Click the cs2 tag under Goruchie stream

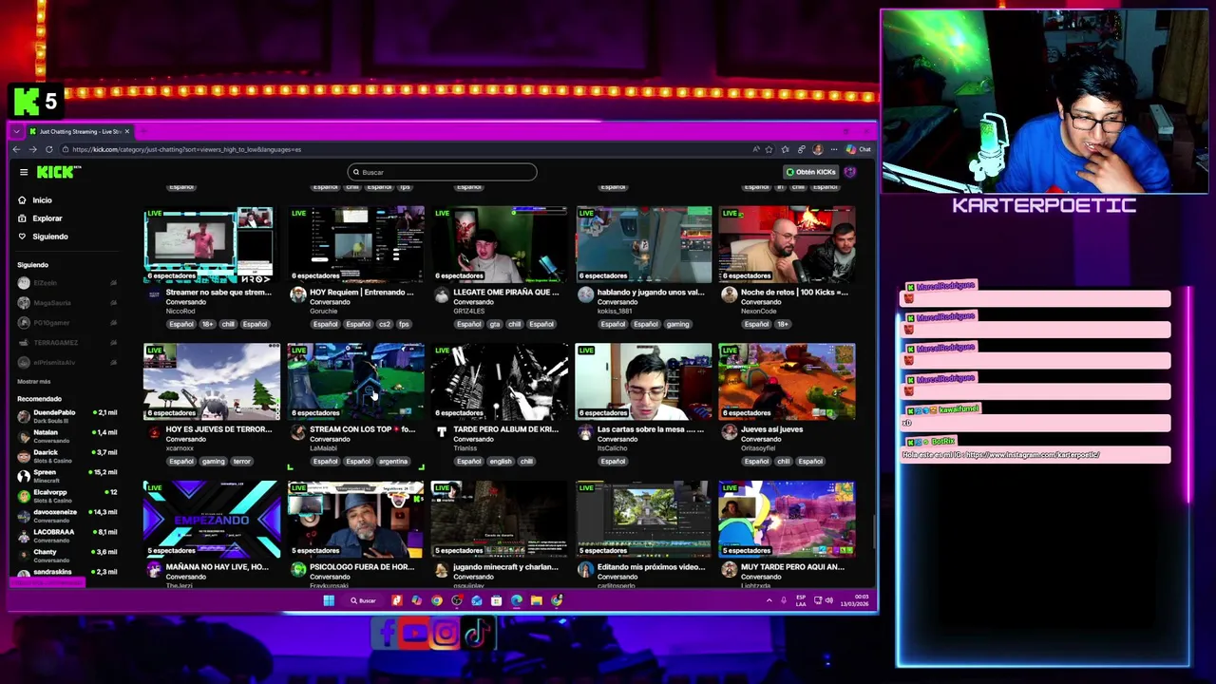[385, 324]
